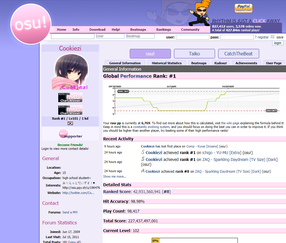Go to the Home page
The height and width of the screenshot is (243, 286).
point(61,30)
